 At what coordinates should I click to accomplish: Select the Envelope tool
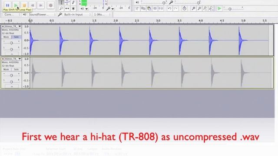click(x=67, y=3)
